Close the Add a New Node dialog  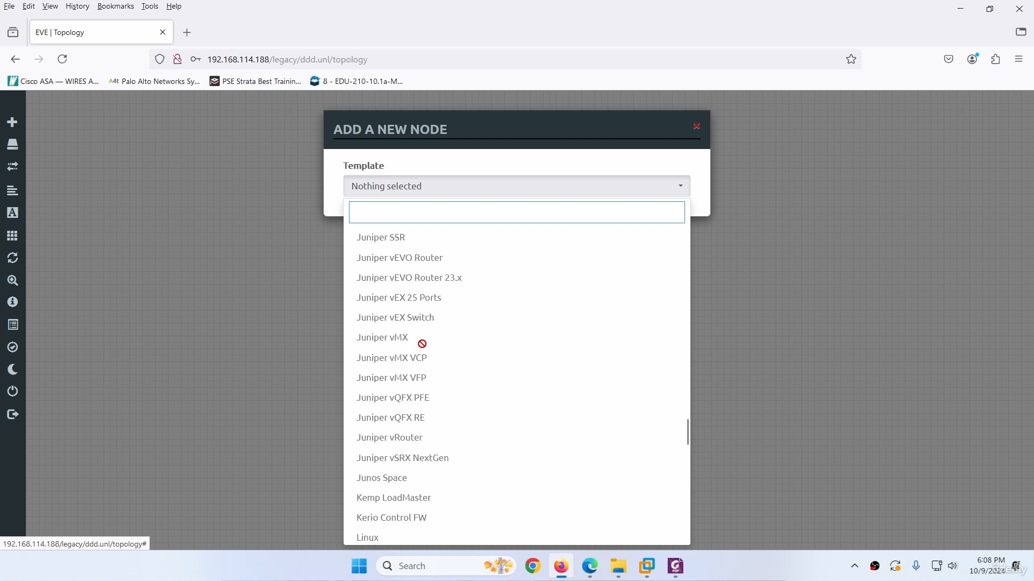(x=696, y=126)
